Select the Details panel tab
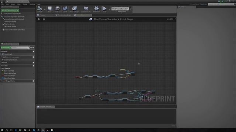 [187, 7]
